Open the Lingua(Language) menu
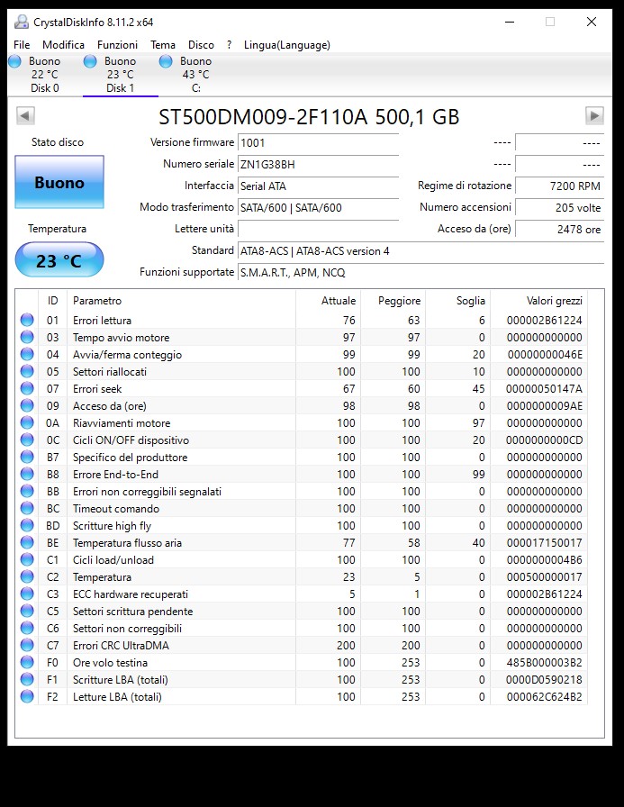624x807 pixels. pos(287,45)
